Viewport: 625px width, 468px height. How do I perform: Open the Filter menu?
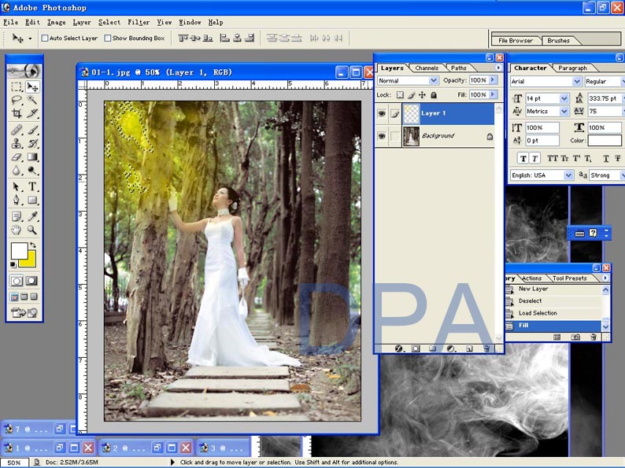click(139, 22)
